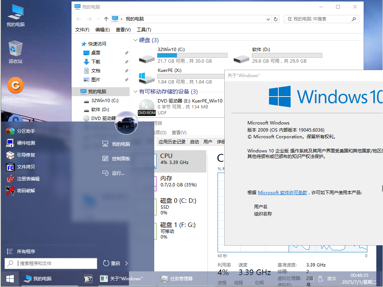Click the 搜索程序和文件 search box
383x287 pixels.
[x=51, y=263]
